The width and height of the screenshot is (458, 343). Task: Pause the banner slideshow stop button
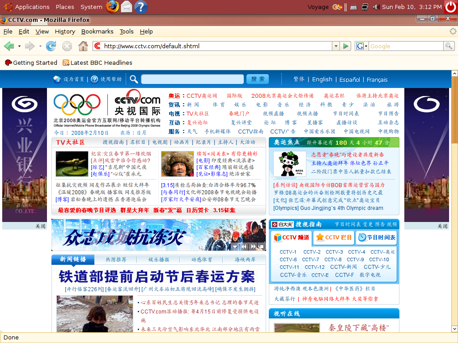click(x=262, y=247)
